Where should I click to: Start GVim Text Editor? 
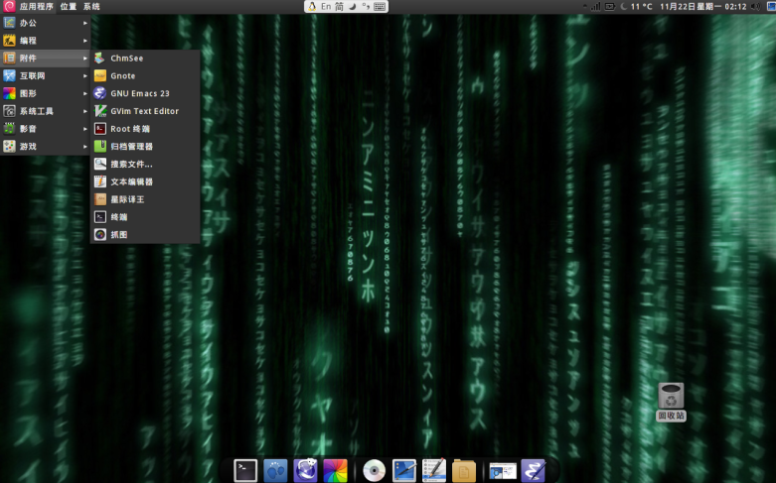145,111
